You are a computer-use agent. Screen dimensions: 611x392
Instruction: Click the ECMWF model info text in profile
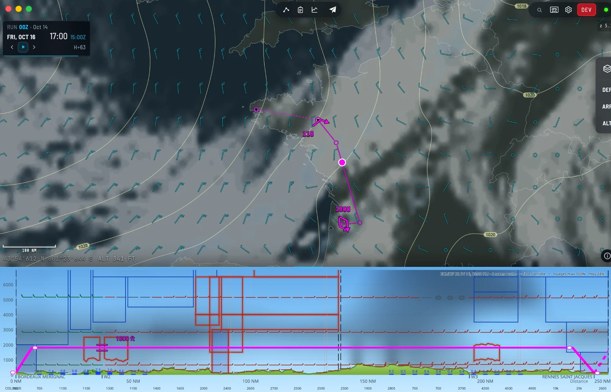(522, 274)
